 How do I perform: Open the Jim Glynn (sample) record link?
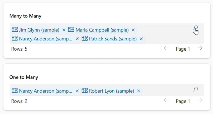tap(39, 30)
